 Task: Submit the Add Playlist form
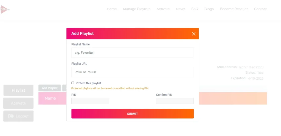[133, 114]
